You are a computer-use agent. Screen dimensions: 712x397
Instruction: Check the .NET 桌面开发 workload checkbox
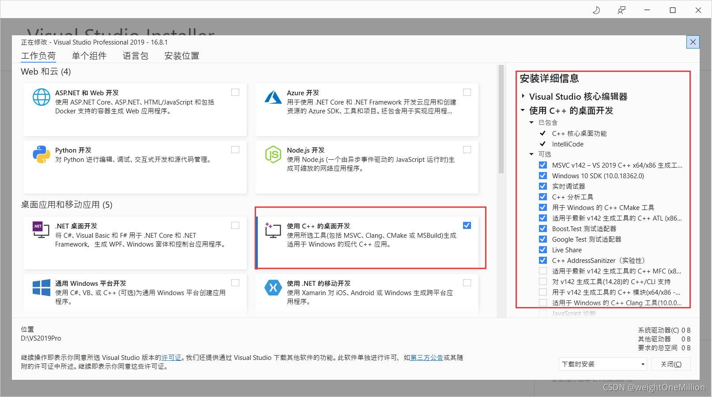[235, 225]
